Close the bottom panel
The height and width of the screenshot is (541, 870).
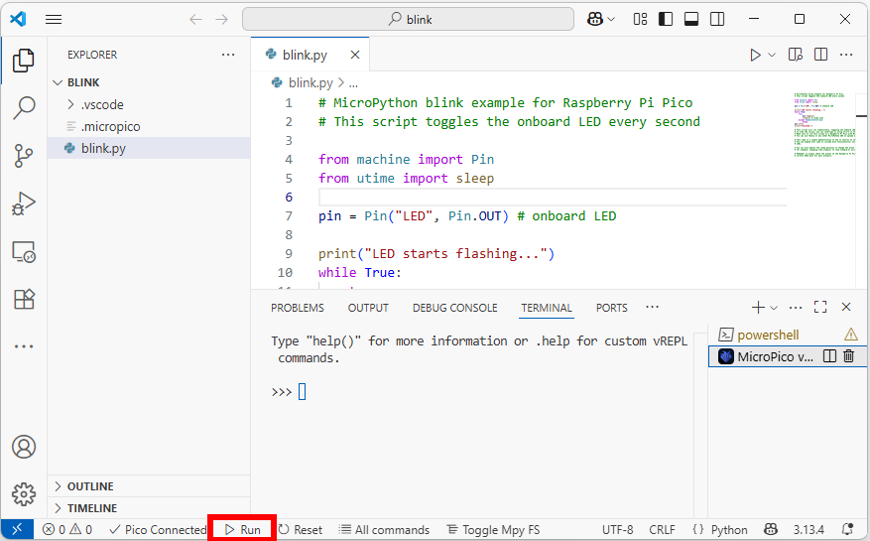tap(846, 307)
